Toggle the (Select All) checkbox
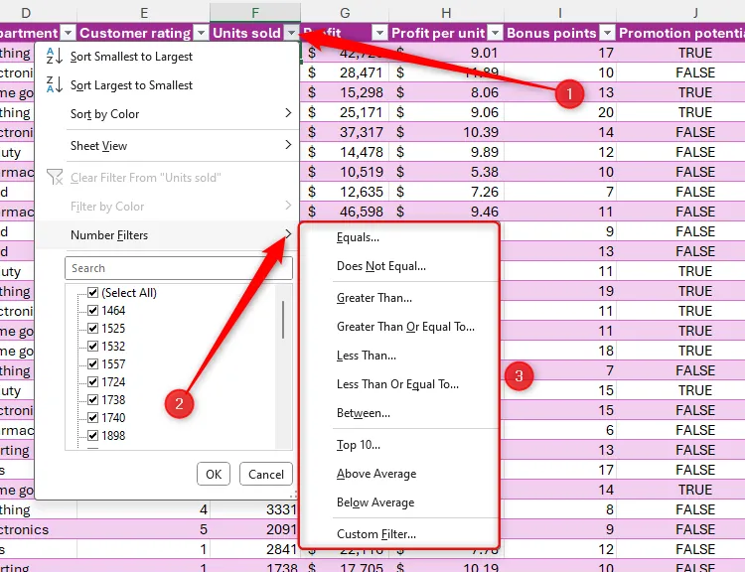The width and height of the screenshot is (745, 572). coord(92,293)
